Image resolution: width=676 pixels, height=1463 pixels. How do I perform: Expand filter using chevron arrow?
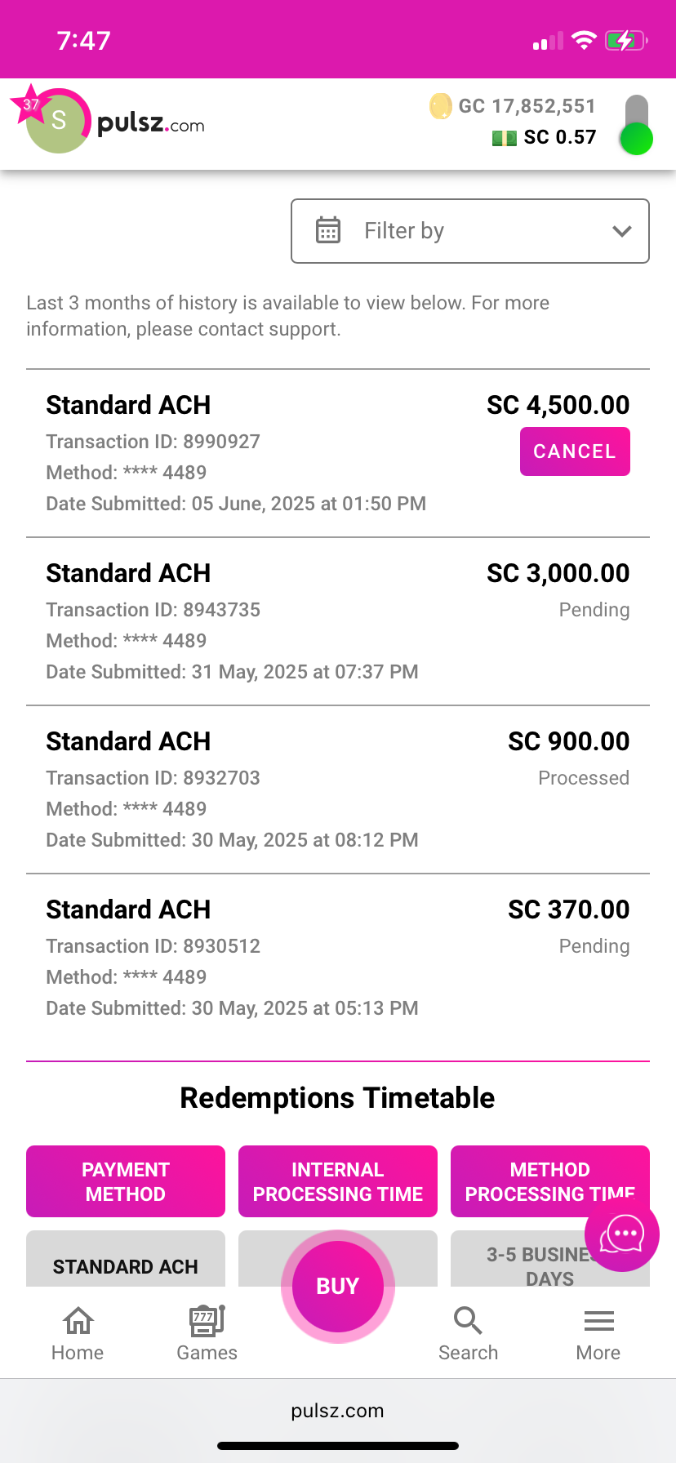click(x=622, y=231)
